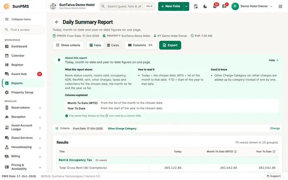Click the Collapse menu hamburger icon
The image size is (288, 180).
(x=7, y=19)
